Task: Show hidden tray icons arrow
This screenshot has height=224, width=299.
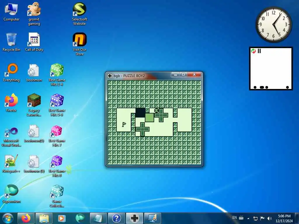Action: (248, 218)
